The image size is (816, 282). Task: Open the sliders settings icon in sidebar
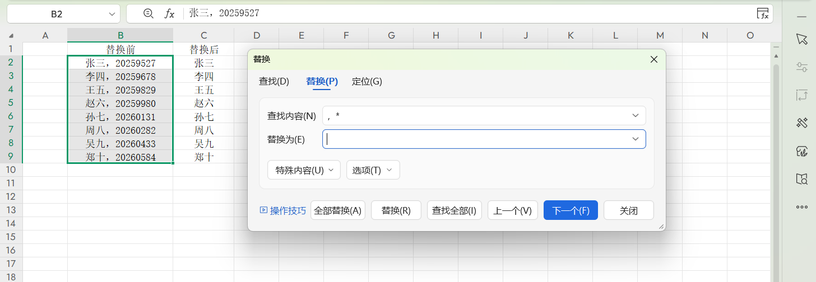[x=801, y=67]
